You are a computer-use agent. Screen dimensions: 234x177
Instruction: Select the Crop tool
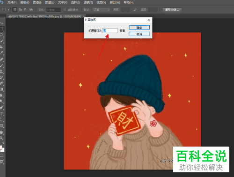tap(1, 47)
